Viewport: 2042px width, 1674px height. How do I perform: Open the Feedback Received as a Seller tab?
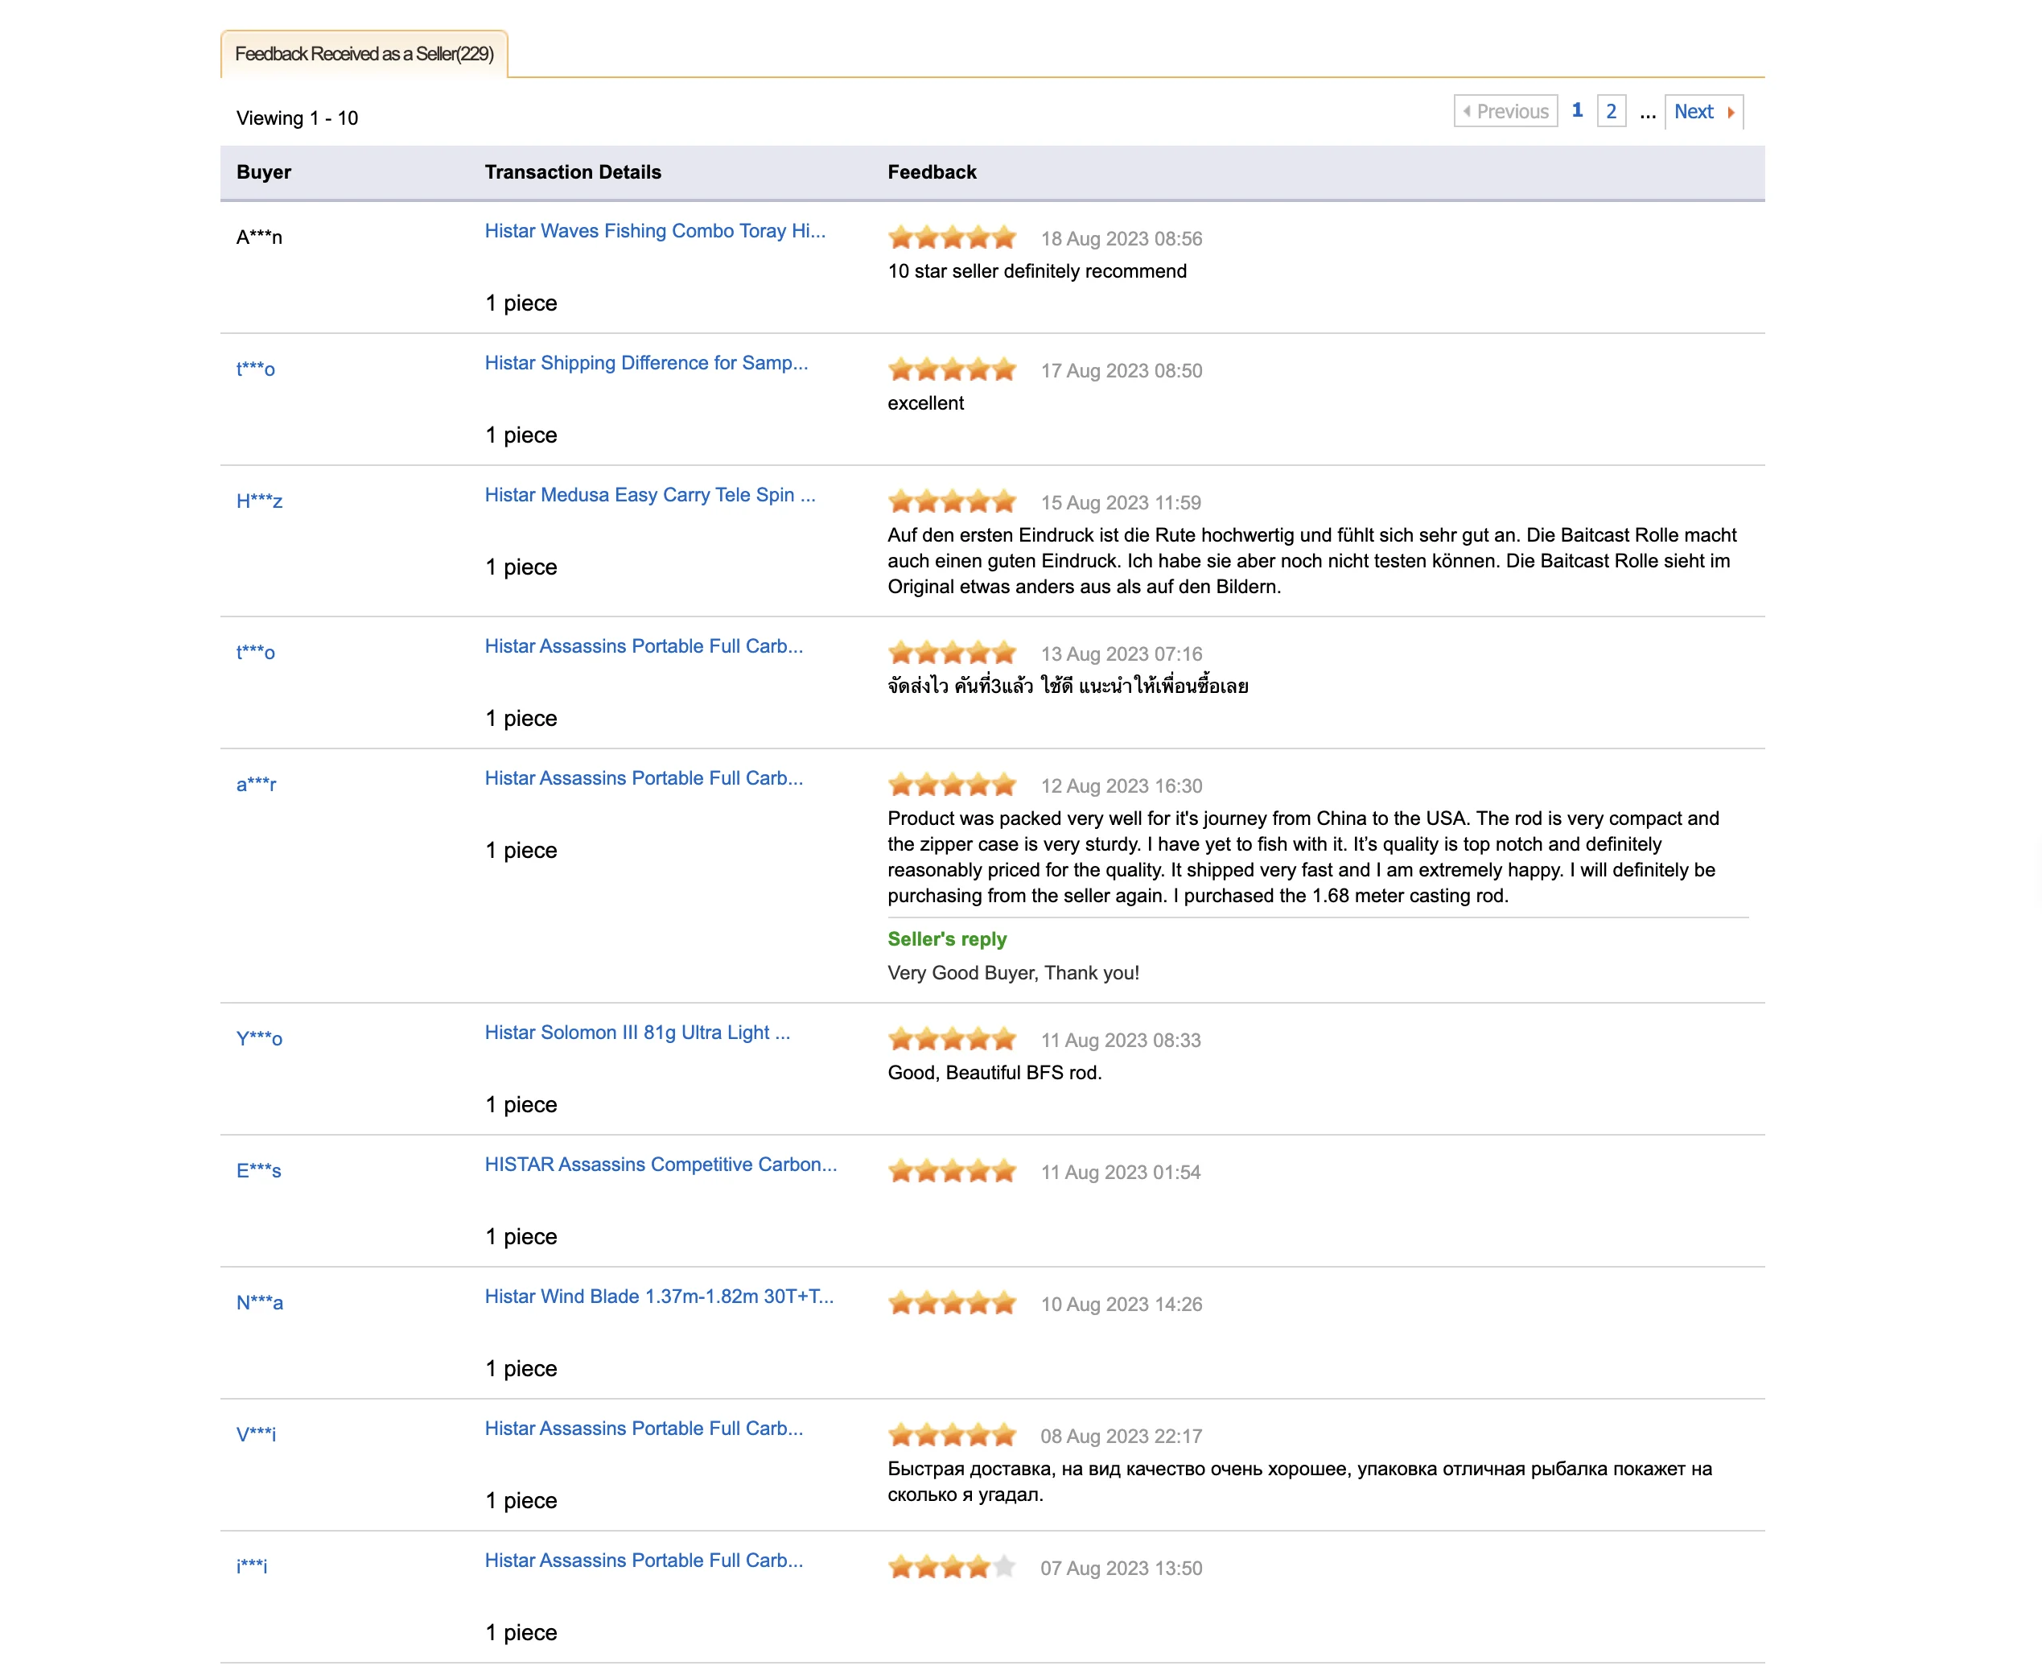coord(364,54)
